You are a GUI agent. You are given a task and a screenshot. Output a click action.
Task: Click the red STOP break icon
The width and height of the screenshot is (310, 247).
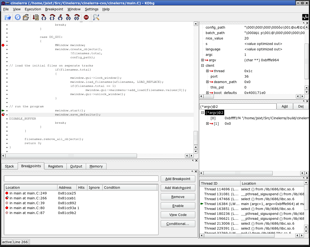[x=86, y=17]
